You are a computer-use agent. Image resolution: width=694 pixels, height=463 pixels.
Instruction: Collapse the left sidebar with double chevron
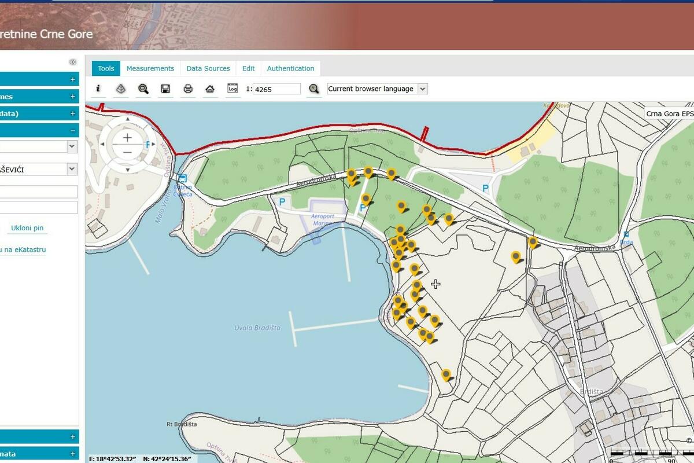click(x=72, y=62)
